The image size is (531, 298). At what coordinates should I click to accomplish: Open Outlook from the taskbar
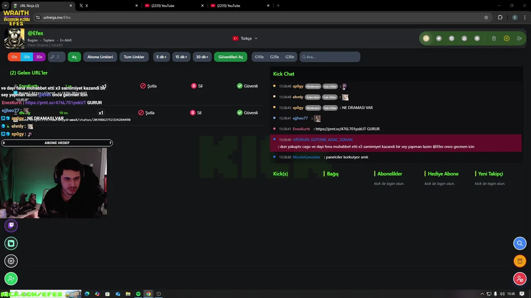[x=118, y=294]
